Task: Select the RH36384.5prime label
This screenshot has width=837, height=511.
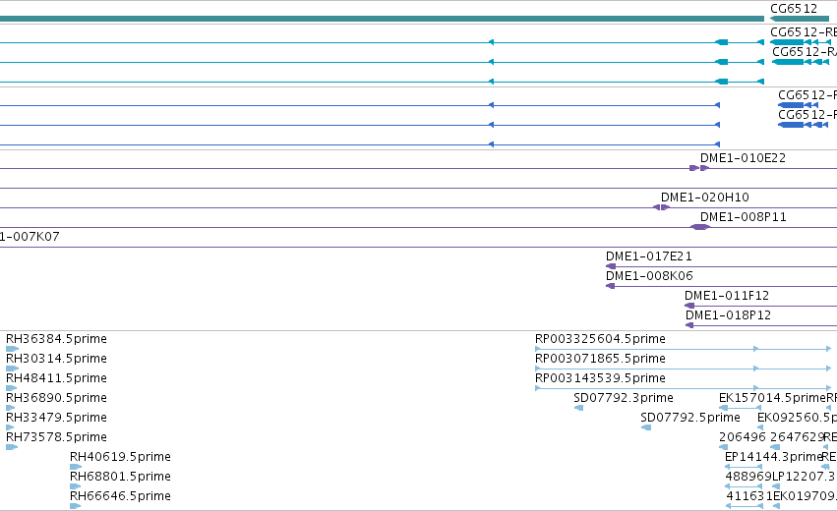Action: [x=56, y=339]
